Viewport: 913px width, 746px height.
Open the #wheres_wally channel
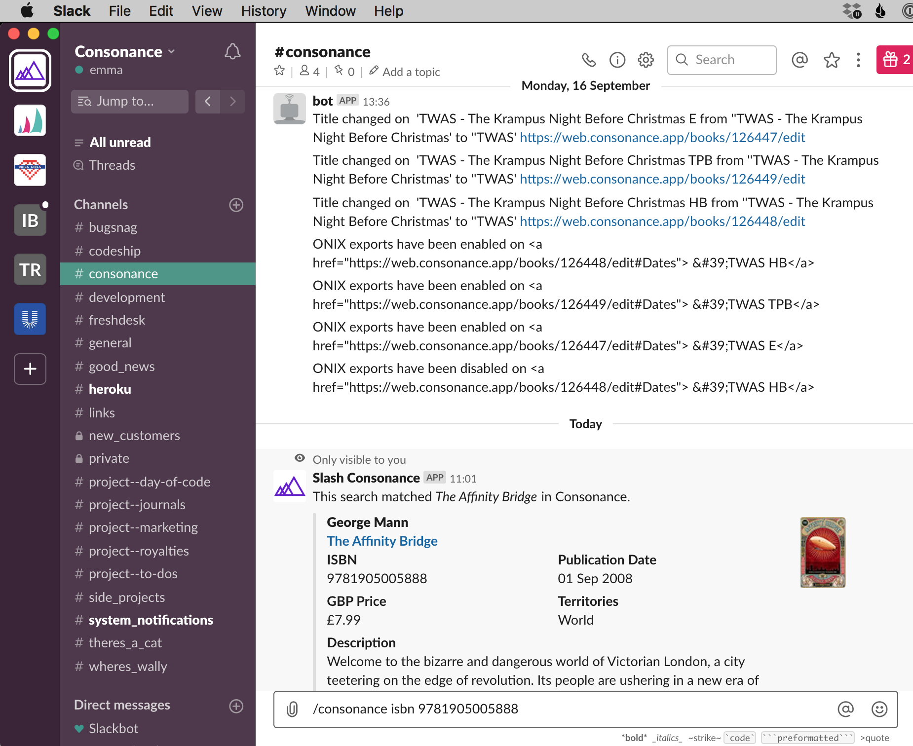(157, 667)
